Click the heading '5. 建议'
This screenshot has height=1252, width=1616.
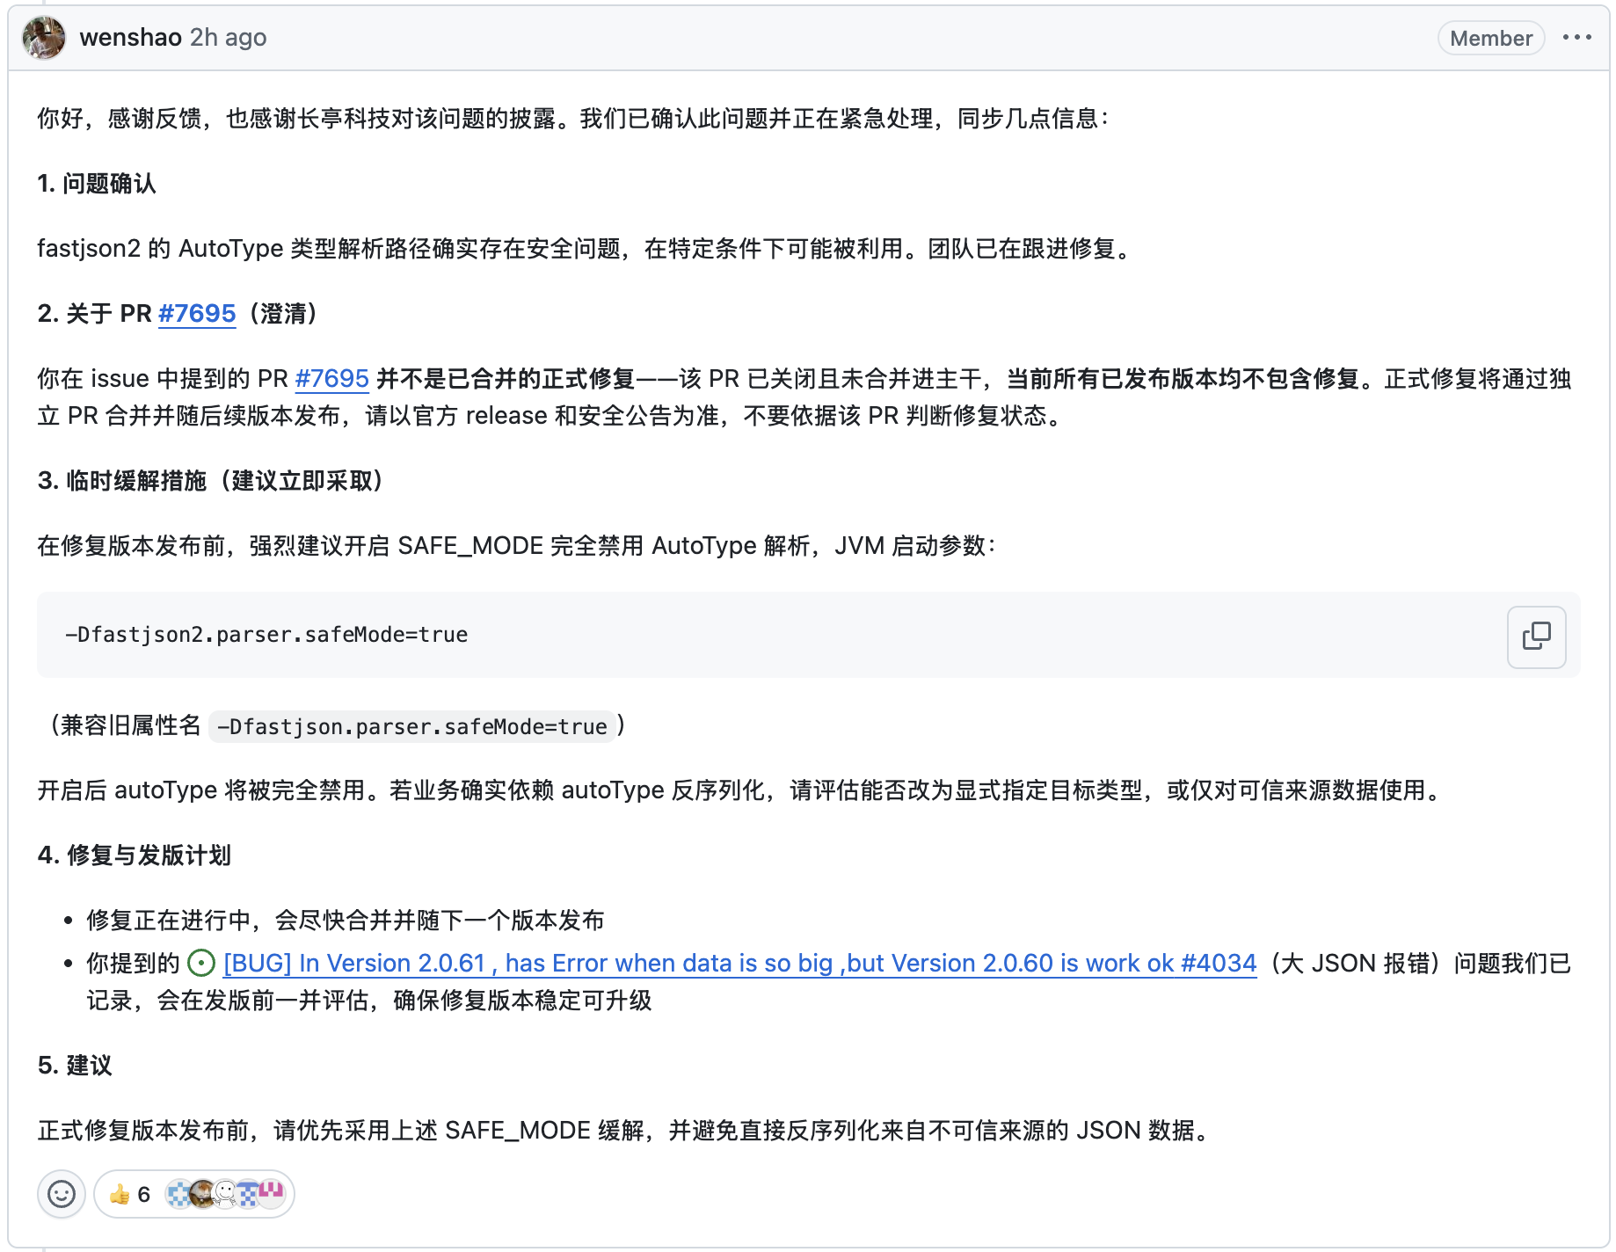click(x=75, y=1066)
